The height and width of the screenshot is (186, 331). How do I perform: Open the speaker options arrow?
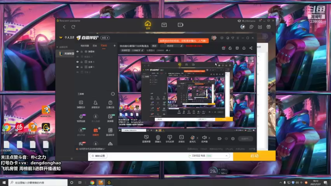pyautogui.click(x=209, y=138)
